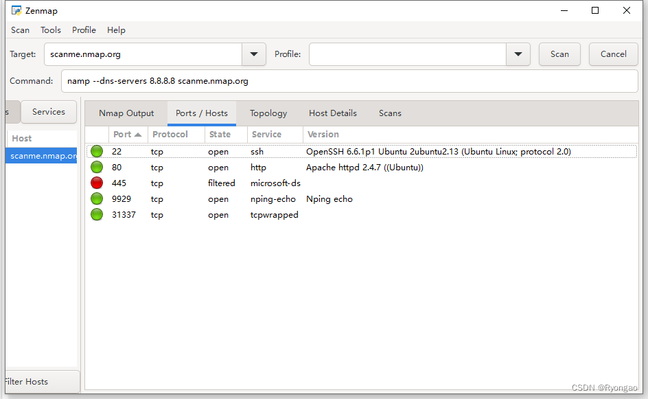
Task: Click the filtered state cell
Action: [x=222, y=183]
